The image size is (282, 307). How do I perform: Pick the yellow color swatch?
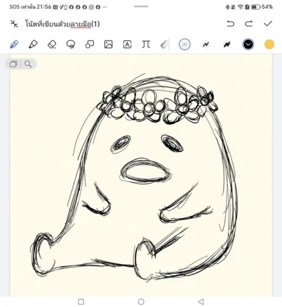[269, 44]
